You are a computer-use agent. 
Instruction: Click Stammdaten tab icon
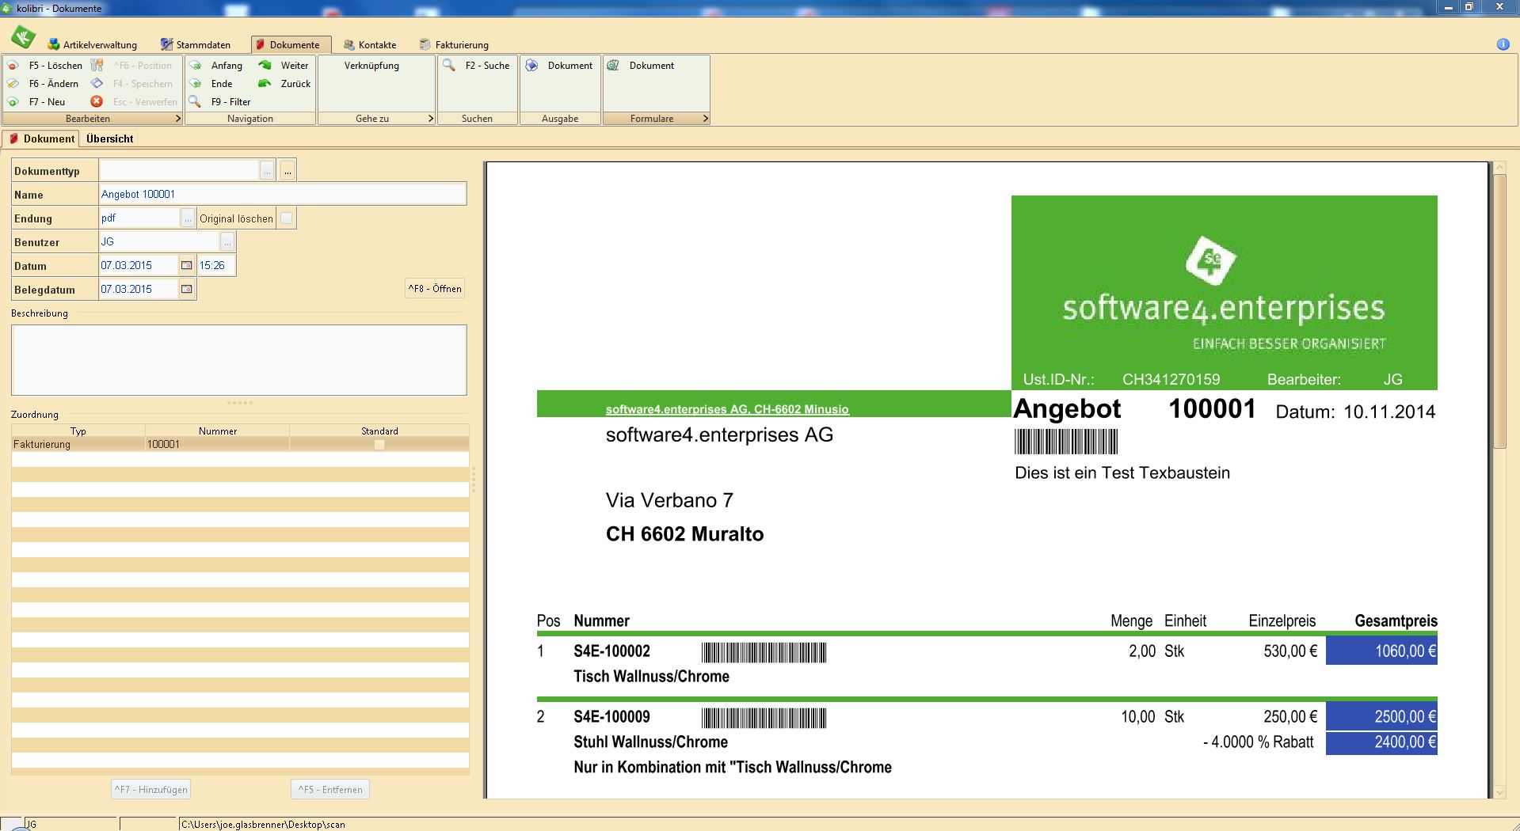(167, 44)
